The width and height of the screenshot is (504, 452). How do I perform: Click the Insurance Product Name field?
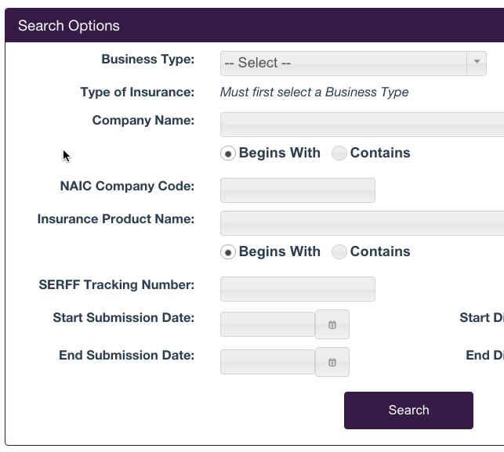click(361, 223)
